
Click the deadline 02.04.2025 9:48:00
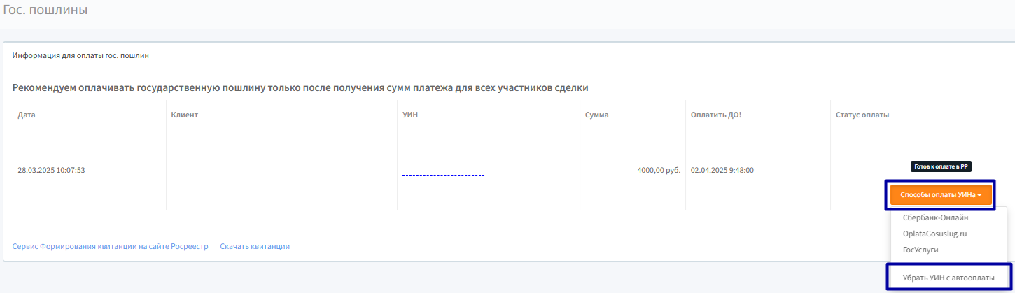722,170
